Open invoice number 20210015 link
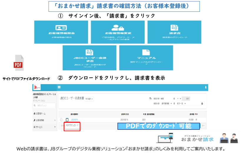 tap(74, 120)
